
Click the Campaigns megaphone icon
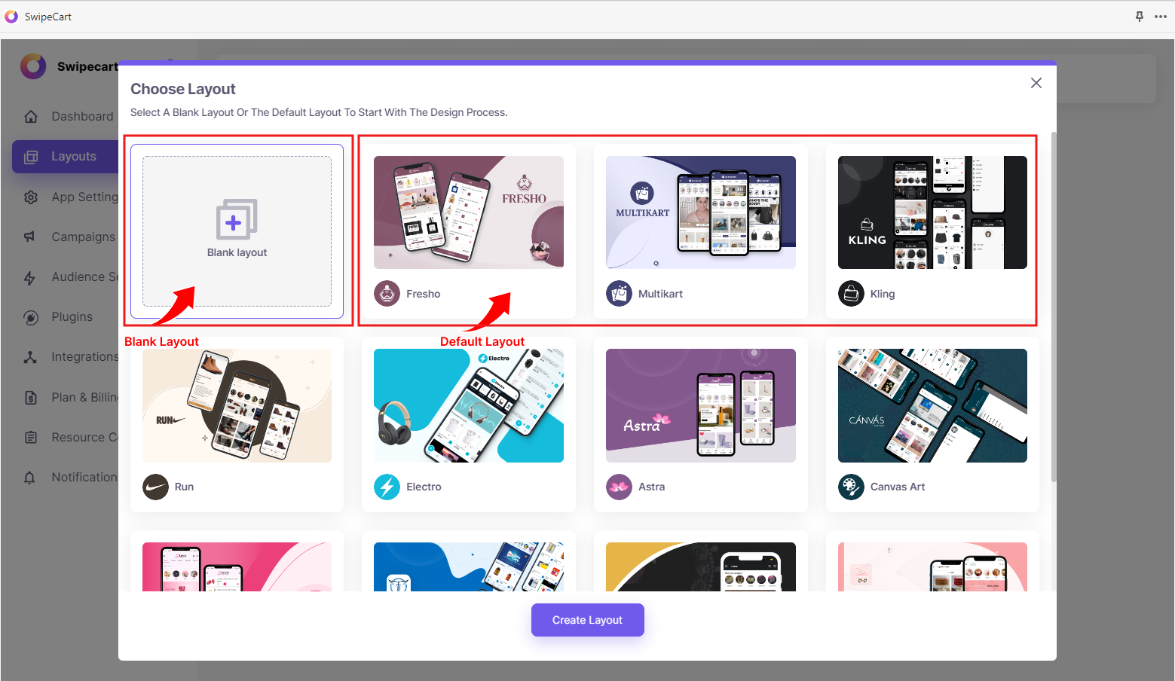coord(31,237)
